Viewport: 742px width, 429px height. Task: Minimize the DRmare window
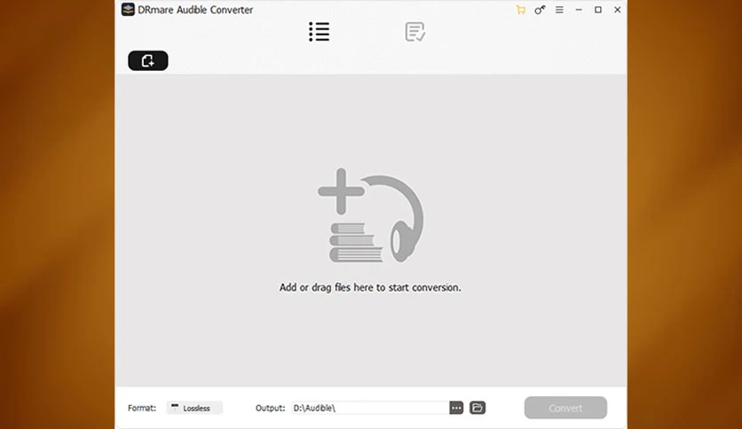point(579,10)
